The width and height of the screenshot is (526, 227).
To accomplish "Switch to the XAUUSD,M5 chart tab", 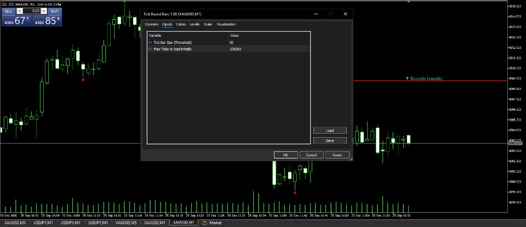I will [126, 223].
